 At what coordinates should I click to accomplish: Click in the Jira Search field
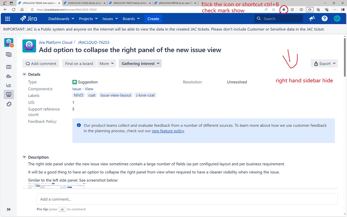(279, 19)
